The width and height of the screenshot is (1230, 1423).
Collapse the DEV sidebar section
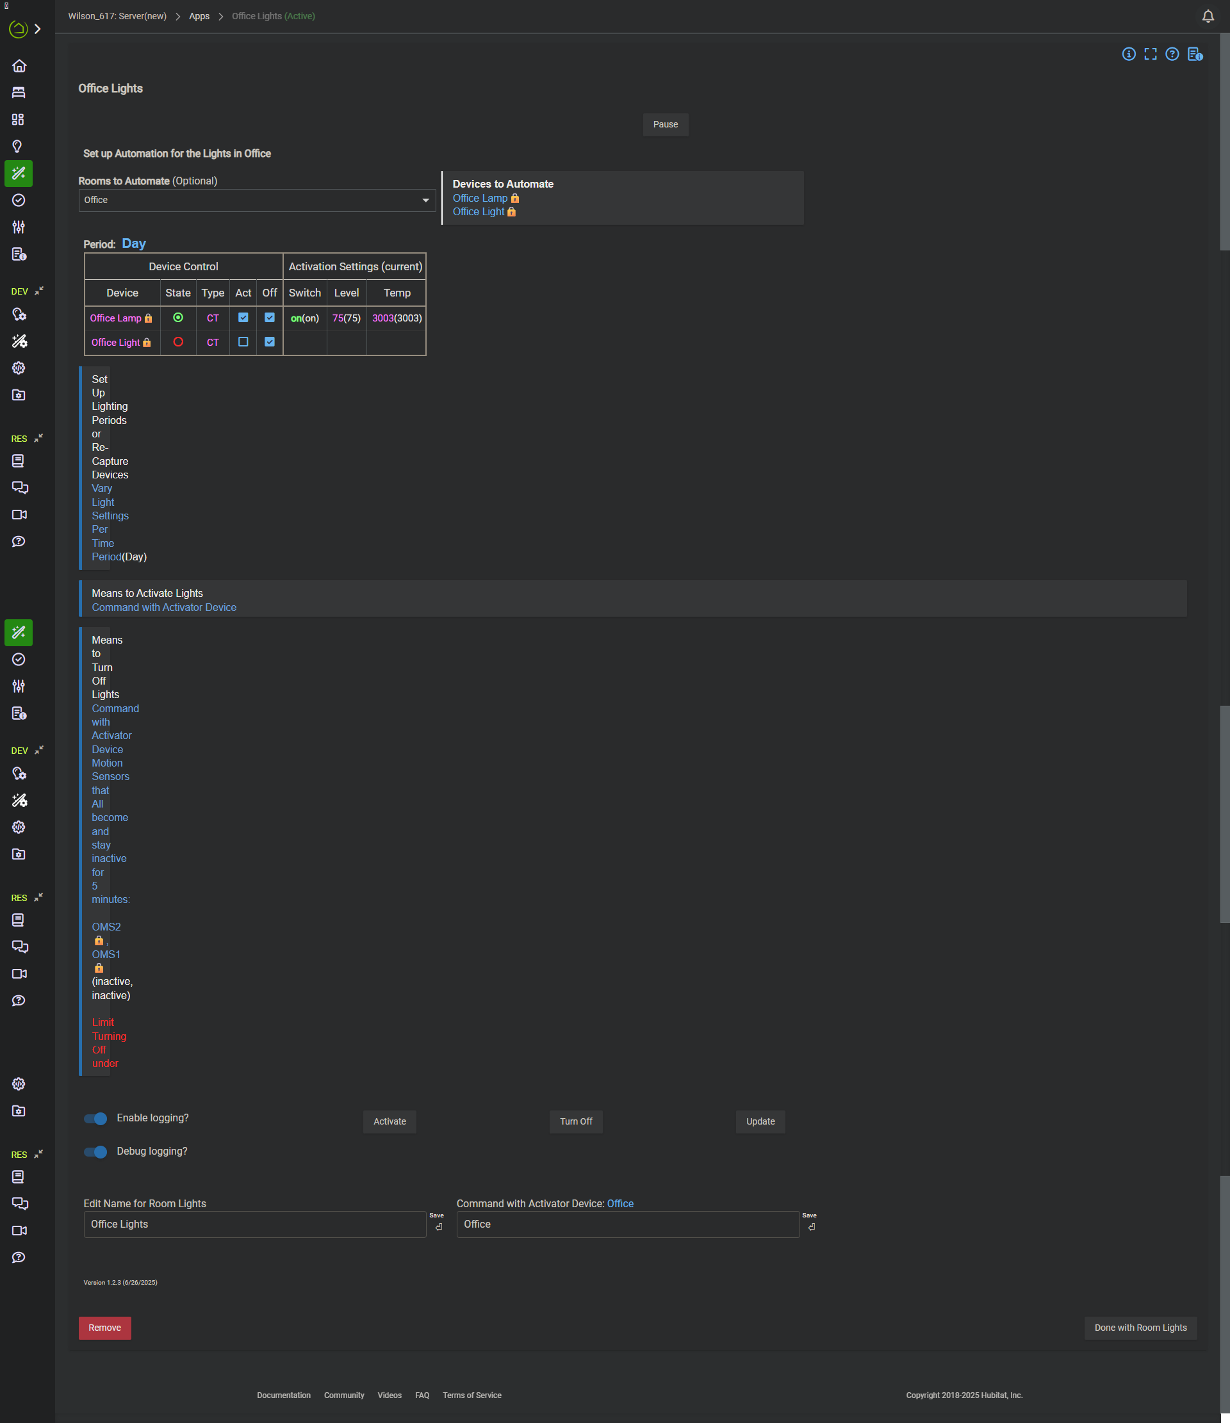tap(39, 291)
